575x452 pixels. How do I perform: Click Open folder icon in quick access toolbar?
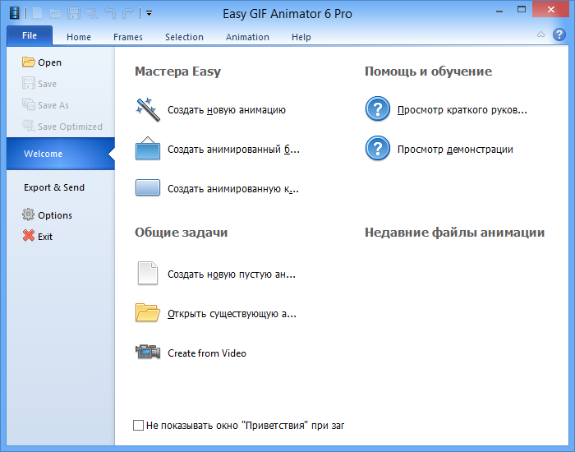55,14
